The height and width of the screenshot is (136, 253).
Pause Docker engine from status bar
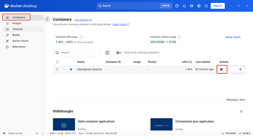click(x=37, y=133)
